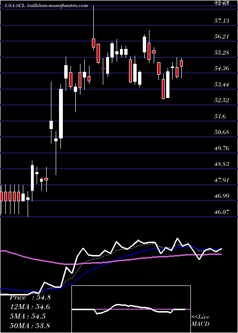Click the price label 52.52
This screenshot has height=333, width=238.
[x=222, y=100]
